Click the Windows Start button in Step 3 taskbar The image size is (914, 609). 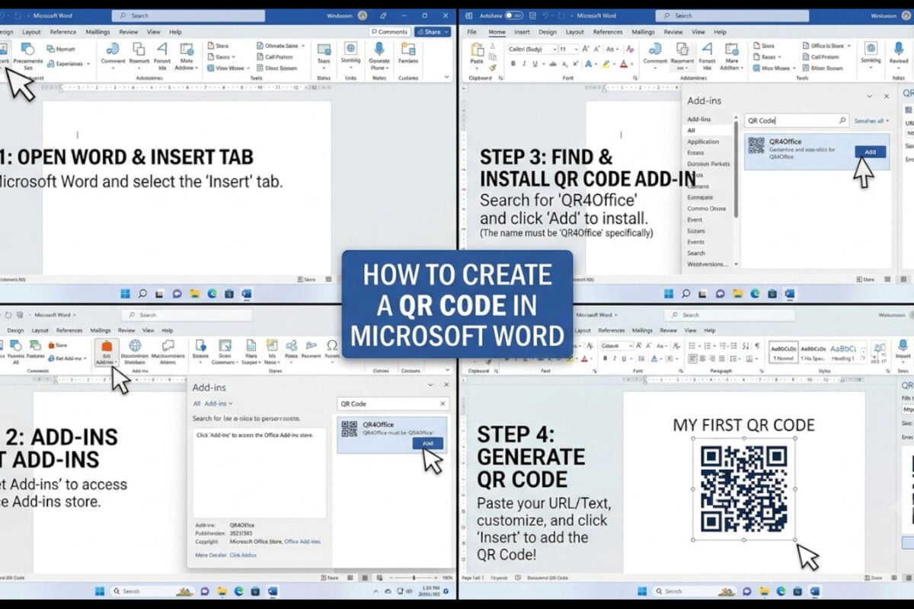point(668,294)
